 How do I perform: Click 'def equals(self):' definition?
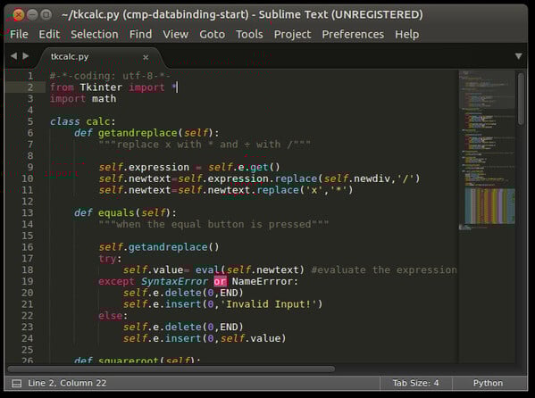pos(125,212)
